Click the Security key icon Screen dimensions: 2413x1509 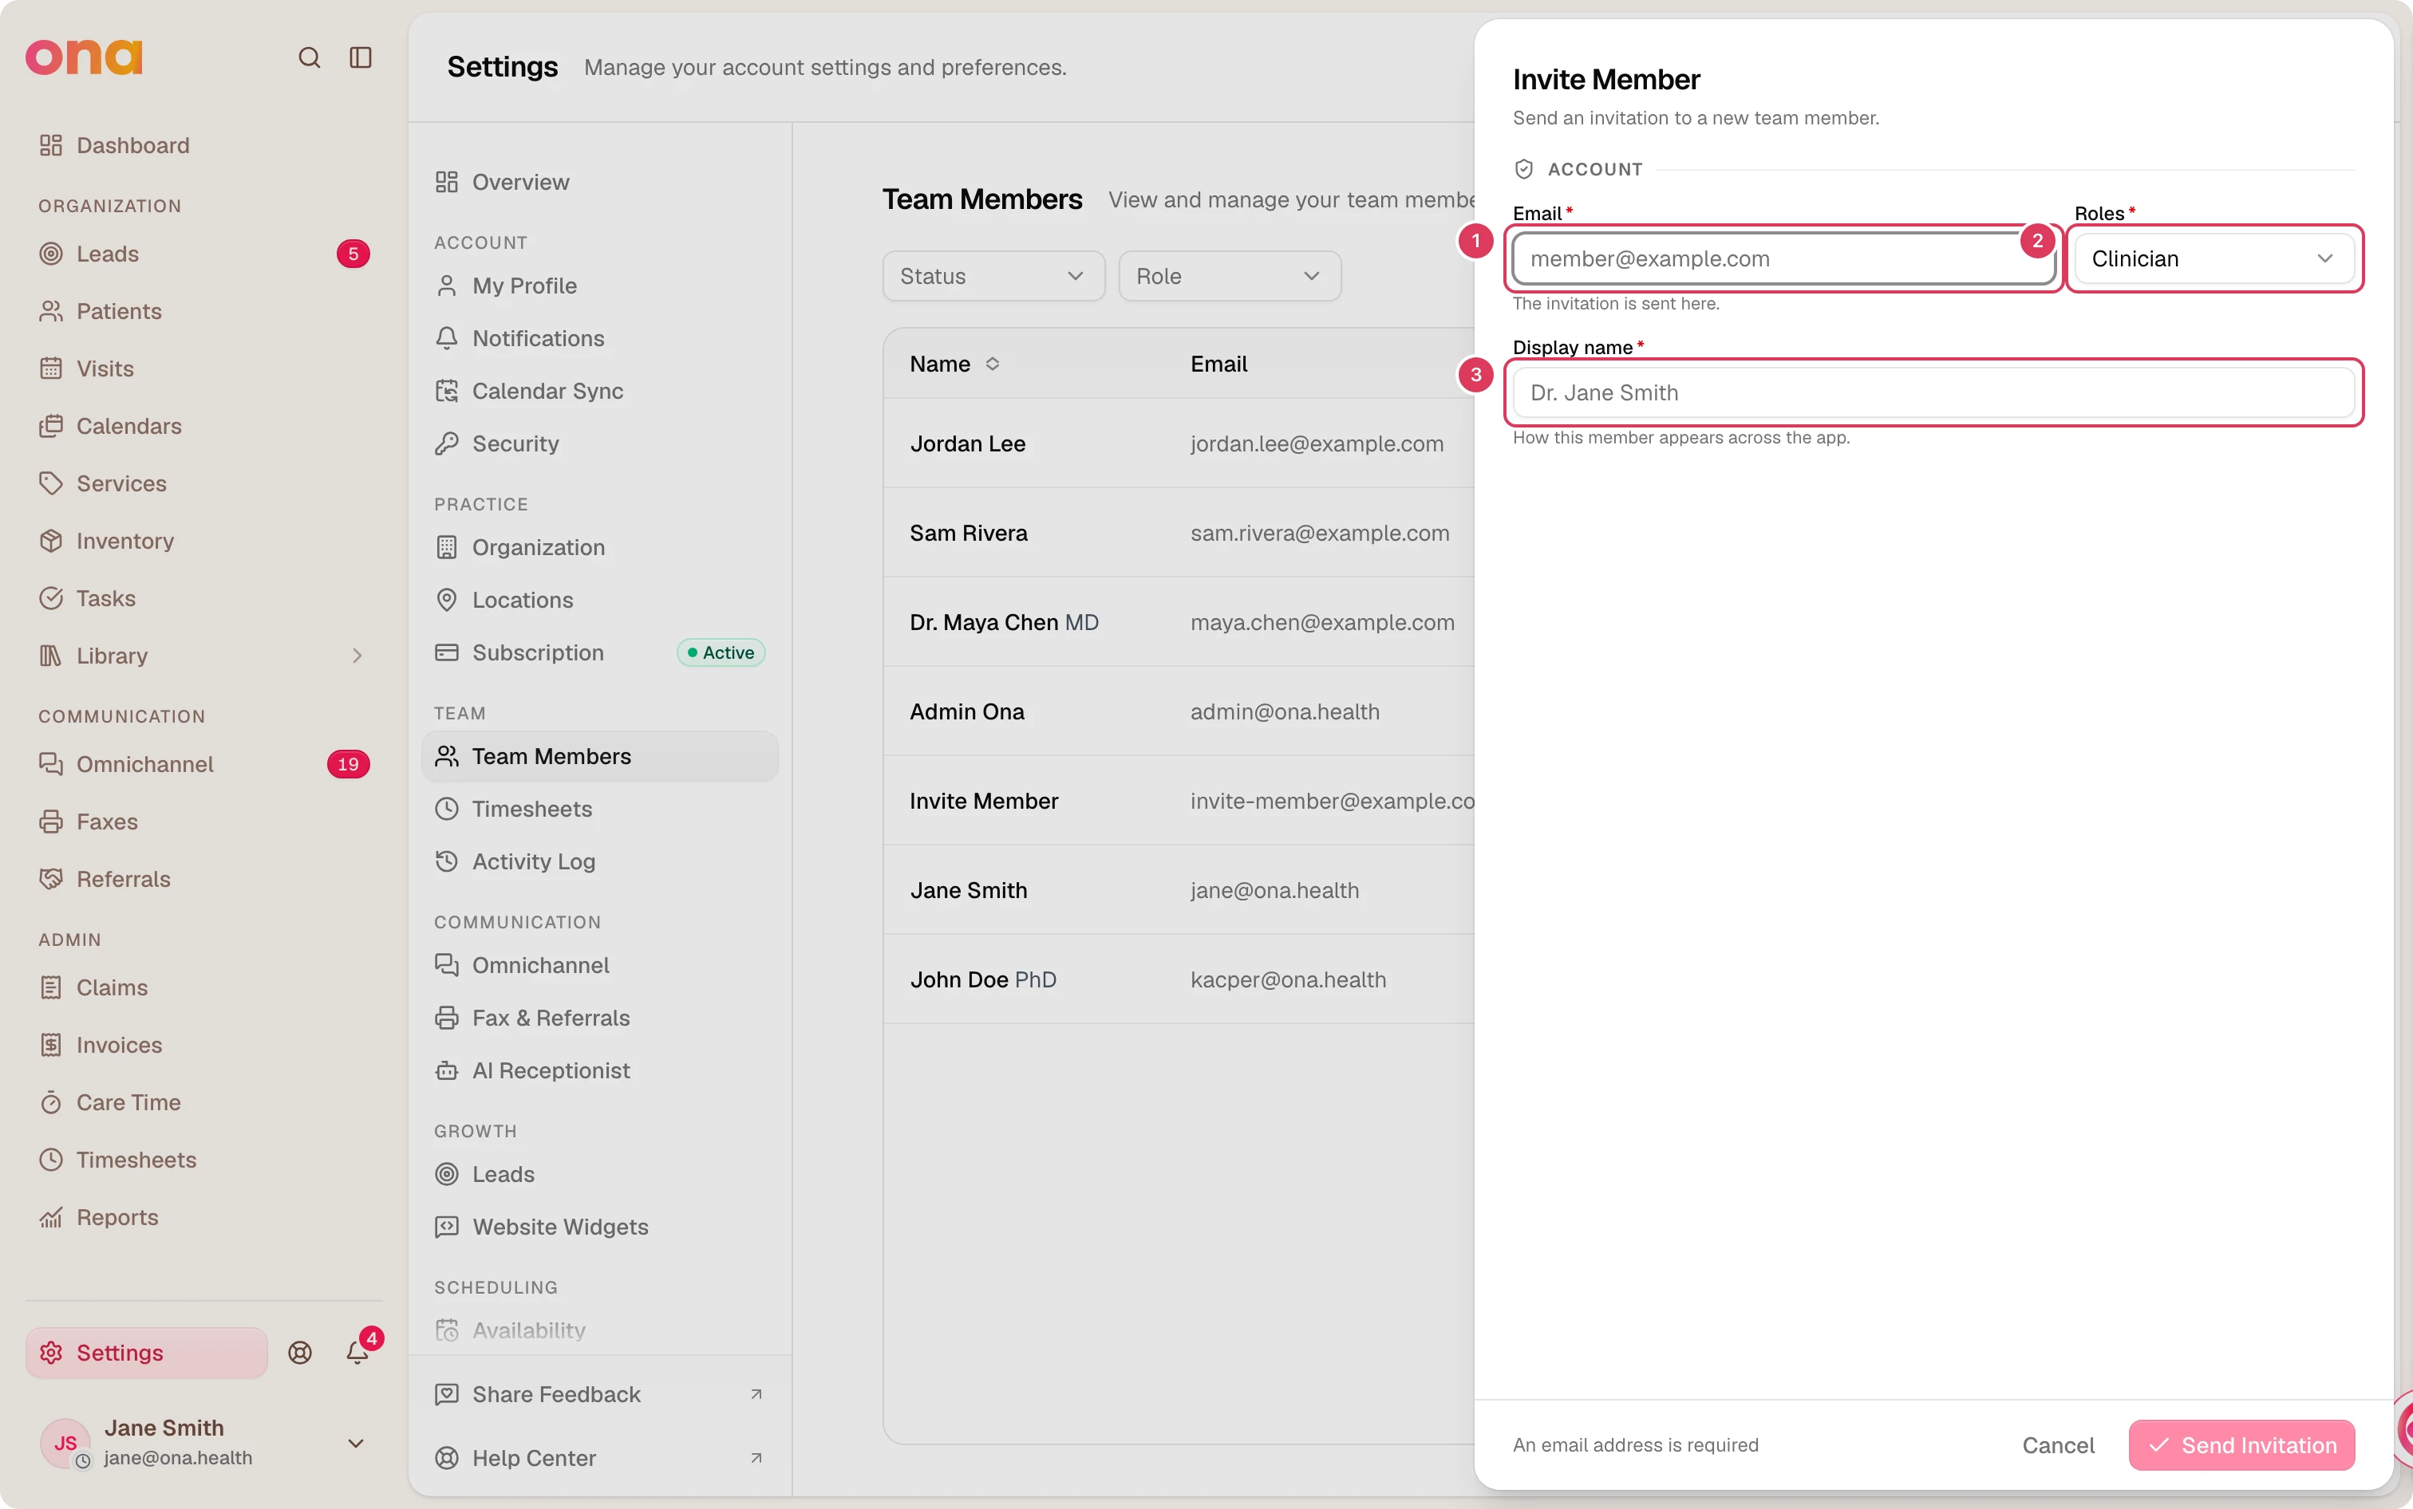pyautogui.click(x=446, y=444)
